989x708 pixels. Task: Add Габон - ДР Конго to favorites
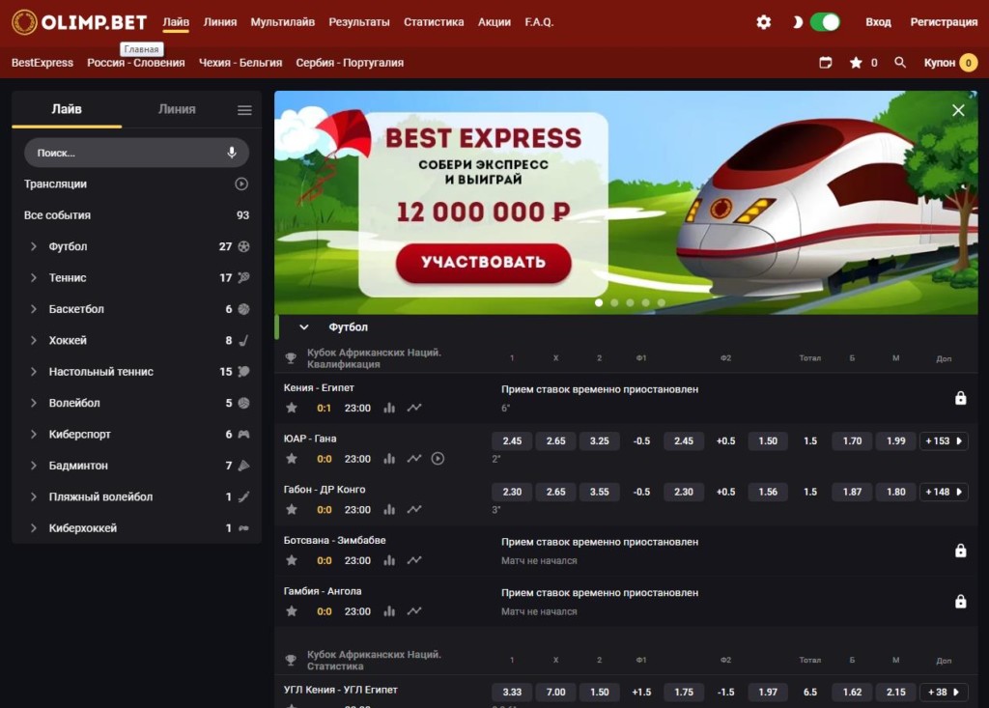[x=292, y=509]
